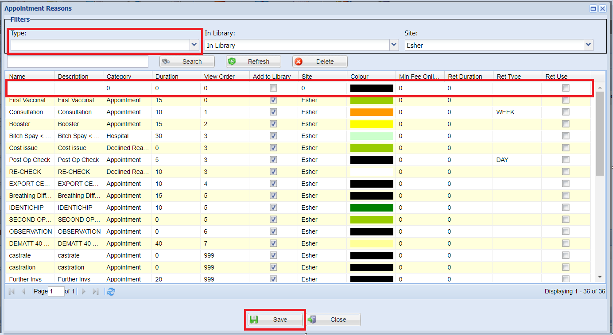This screenshot has width=613, height=335.
Task: Sort table by Duration column header
Action: 176,77
